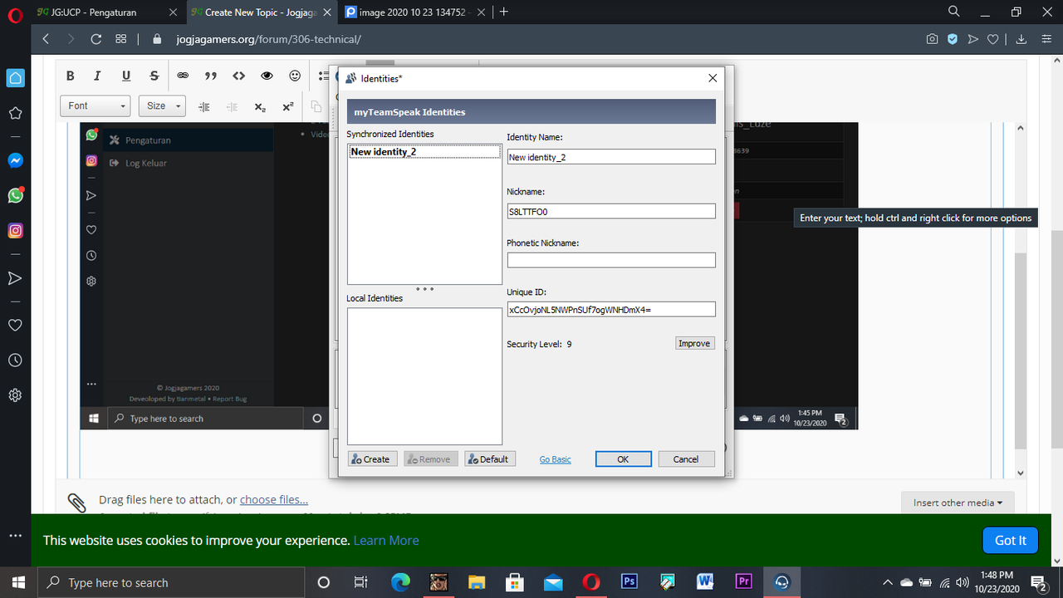1063x598 pixels.
Task: Open the Font dropdown
Action: (95, 105)
